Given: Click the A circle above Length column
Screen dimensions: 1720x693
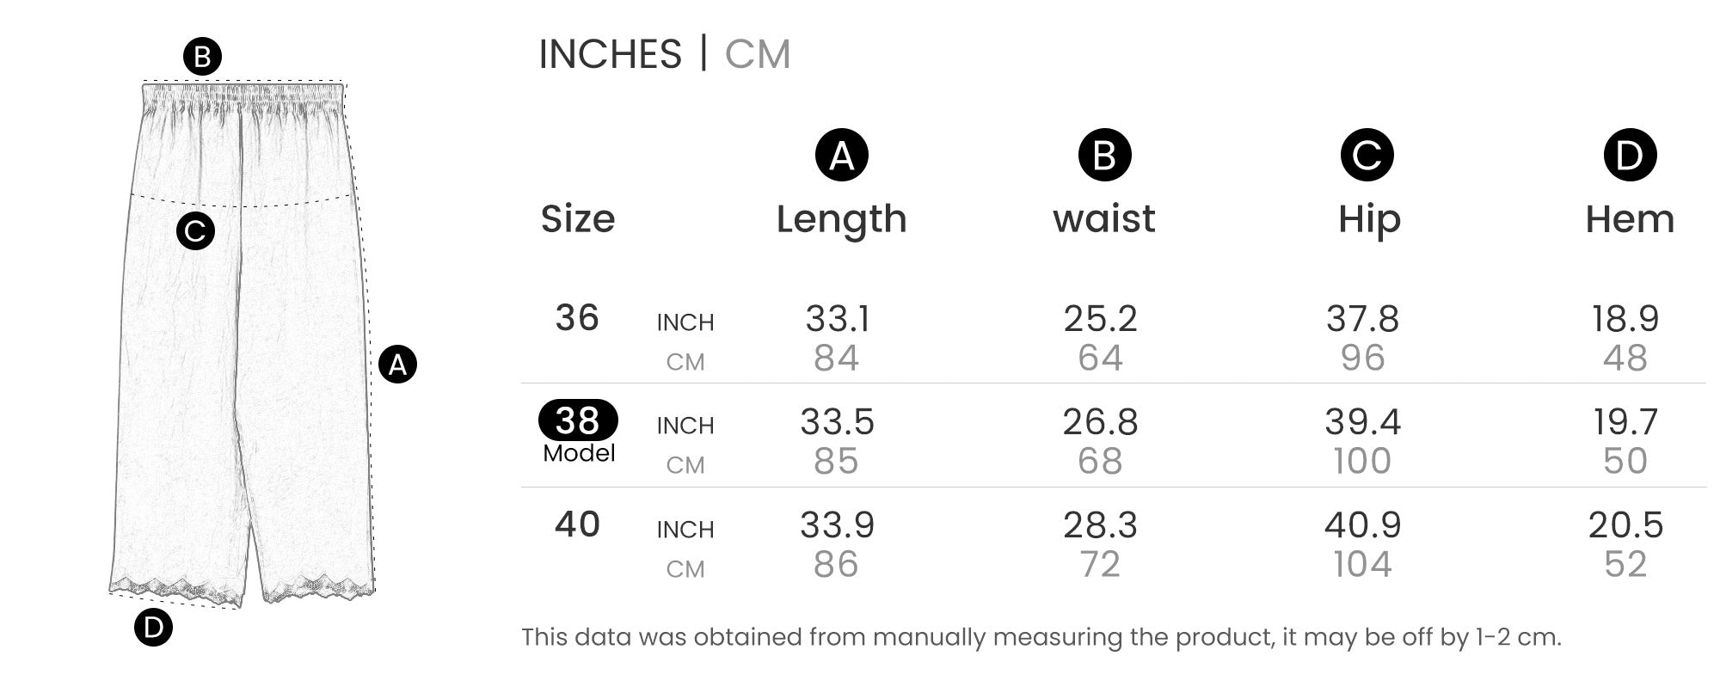Looking at the screenshot, I should click(x=841, y=156).
